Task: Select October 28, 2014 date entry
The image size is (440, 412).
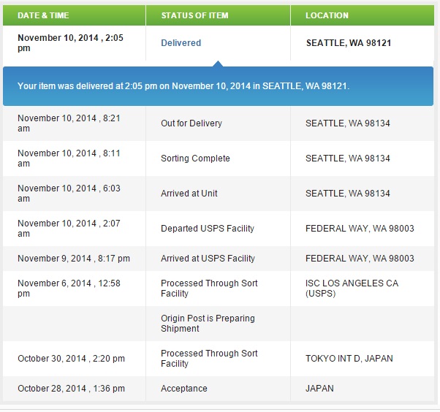Action: click(x=71, y=389)
